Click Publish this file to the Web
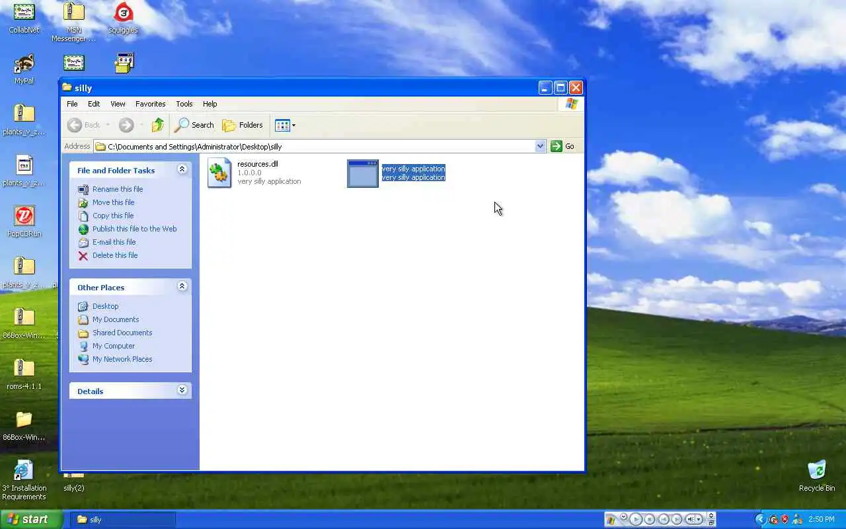Screen dimensions: 846x529 (134, 229)
